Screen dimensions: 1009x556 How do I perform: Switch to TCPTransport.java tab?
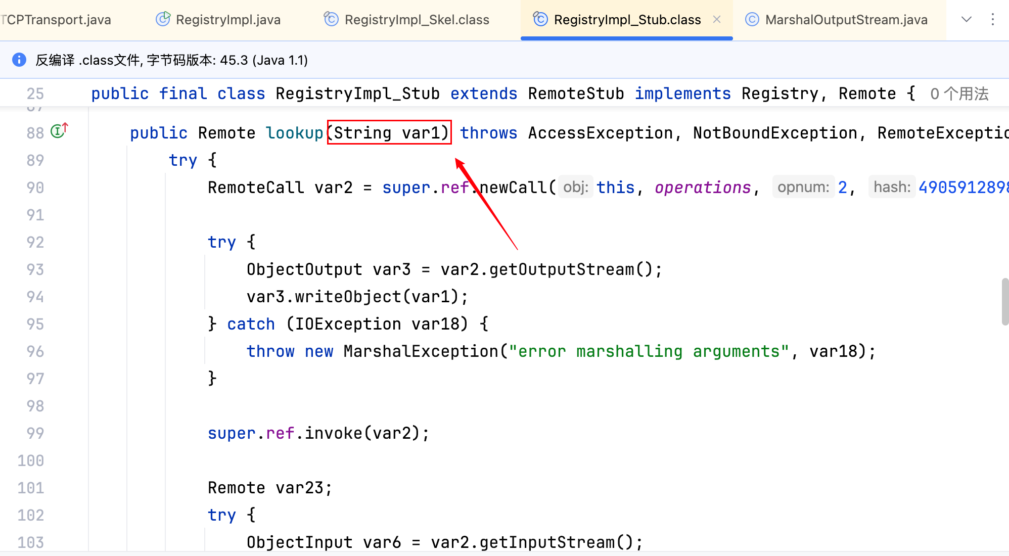coord(57,20)
